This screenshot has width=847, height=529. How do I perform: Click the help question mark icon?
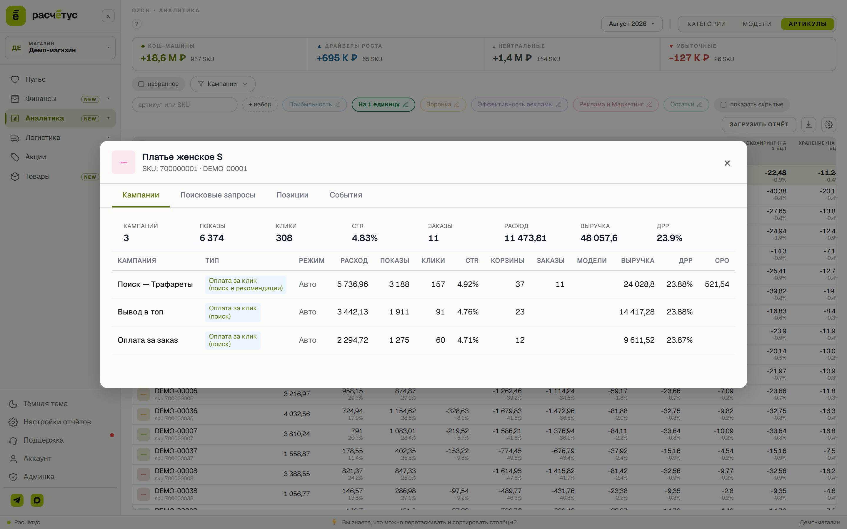tap(136, 24)
